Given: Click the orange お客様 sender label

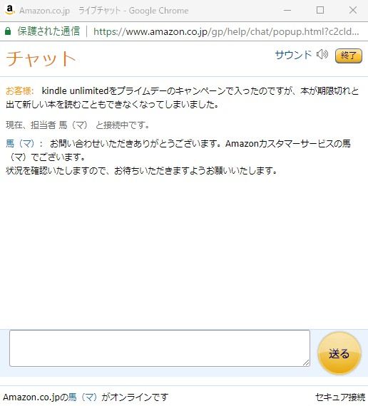Looking at the screenshot, I should (x=20, y=91).
